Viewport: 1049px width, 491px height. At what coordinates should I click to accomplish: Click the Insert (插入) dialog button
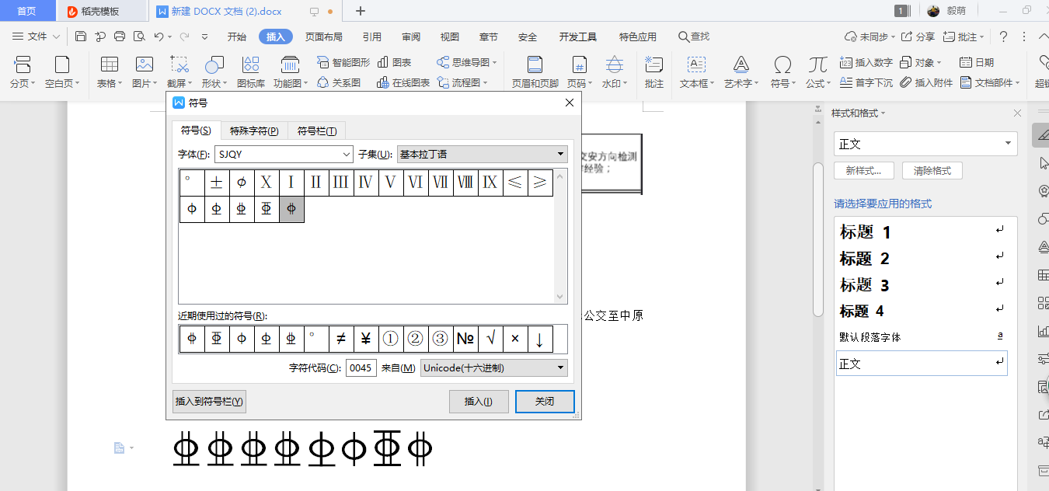point(479,402)
